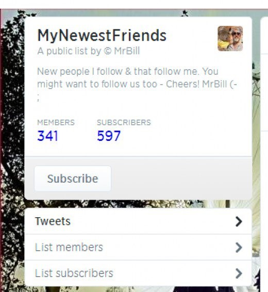This screenshot has width=268, height=292.
Task: Click the chevron arrow beside List members
Action: click(x=239, y=248)
